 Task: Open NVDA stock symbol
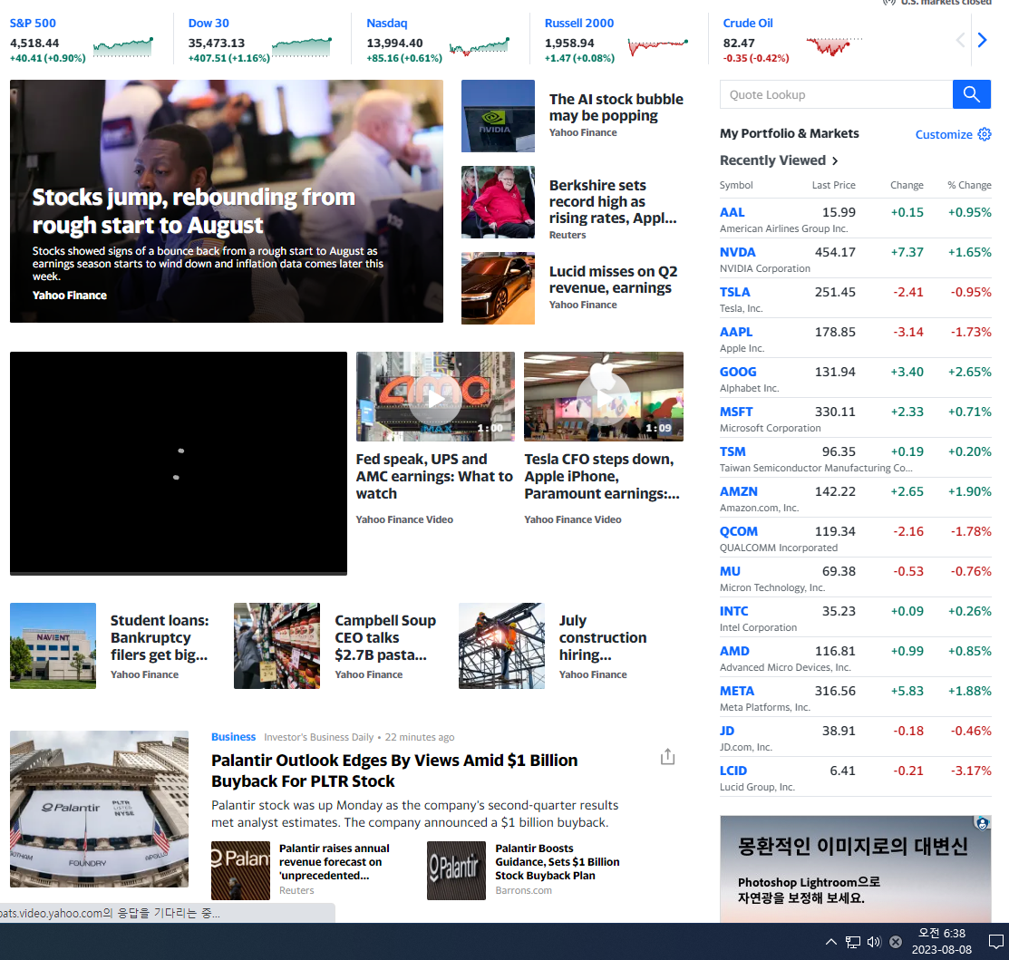pos(737,252)
